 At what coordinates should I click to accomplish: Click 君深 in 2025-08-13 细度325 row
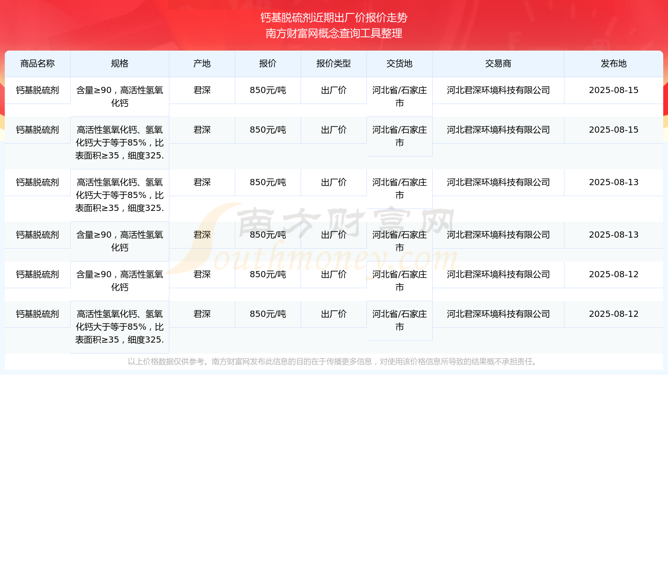pyautogui.click(x=202, y=182)
